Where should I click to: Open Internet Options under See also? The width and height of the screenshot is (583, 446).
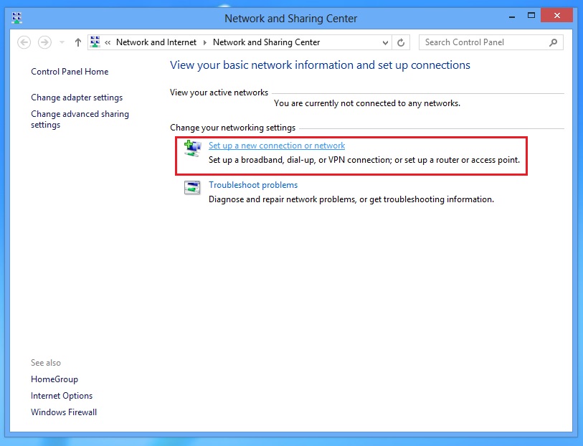[x=62, y=396]
